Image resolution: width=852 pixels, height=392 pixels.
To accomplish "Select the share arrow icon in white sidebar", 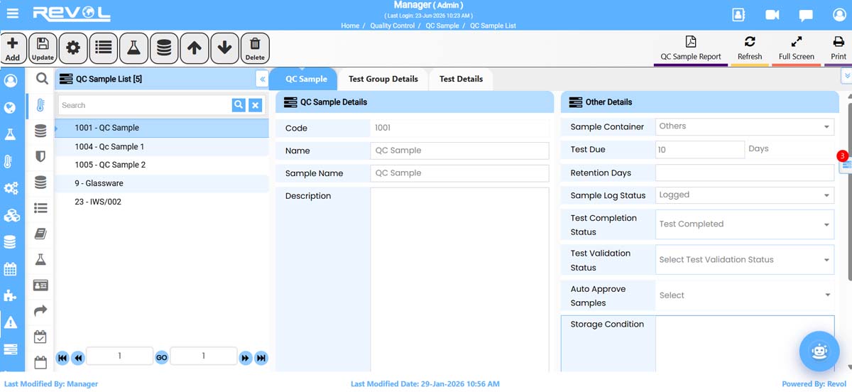I will click(40, 311).
